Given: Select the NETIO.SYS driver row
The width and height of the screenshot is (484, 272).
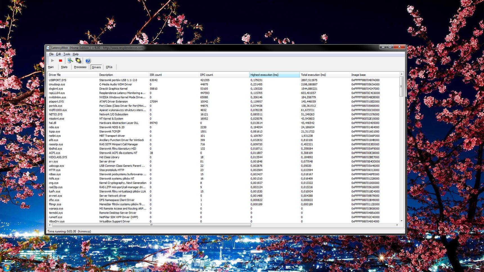Looking at the screenshot, I should (223, 114).
